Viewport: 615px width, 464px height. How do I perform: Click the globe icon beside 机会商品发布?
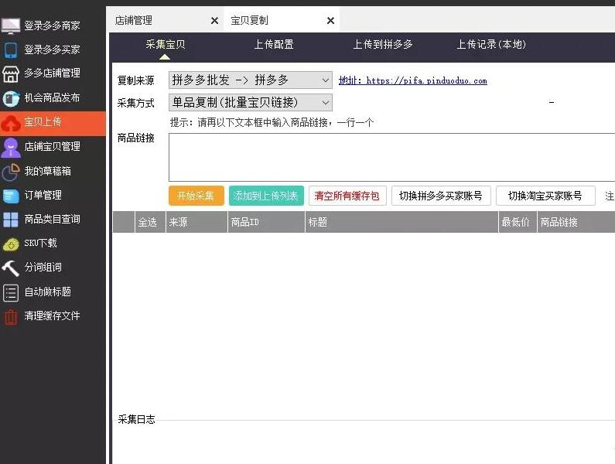pos(11,98)
